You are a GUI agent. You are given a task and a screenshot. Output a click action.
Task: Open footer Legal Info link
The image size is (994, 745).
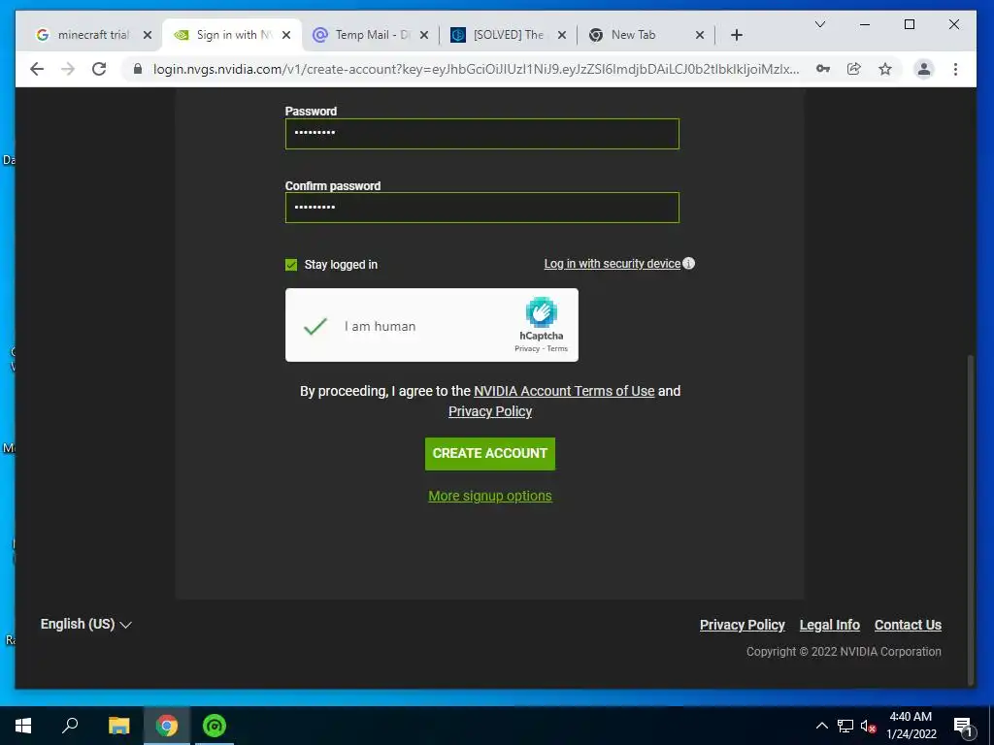click(829, 625)
